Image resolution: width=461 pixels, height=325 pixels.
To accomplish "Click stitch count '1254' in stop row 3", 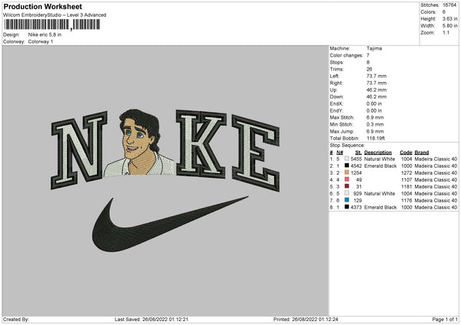I will click(x=356, y=172).
